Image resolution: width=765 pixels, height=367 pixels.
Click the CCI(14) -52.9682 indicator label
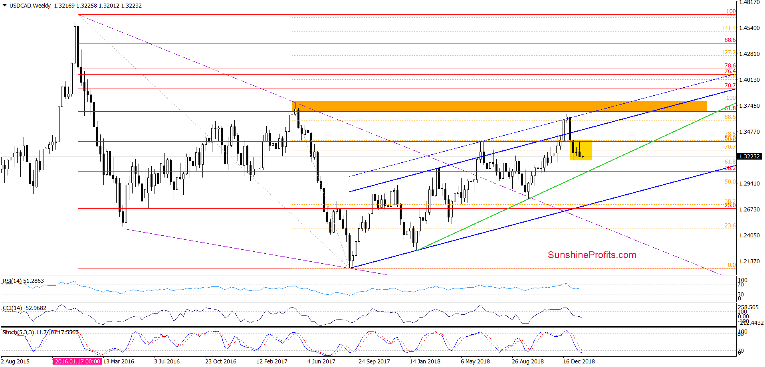(24, 308)
